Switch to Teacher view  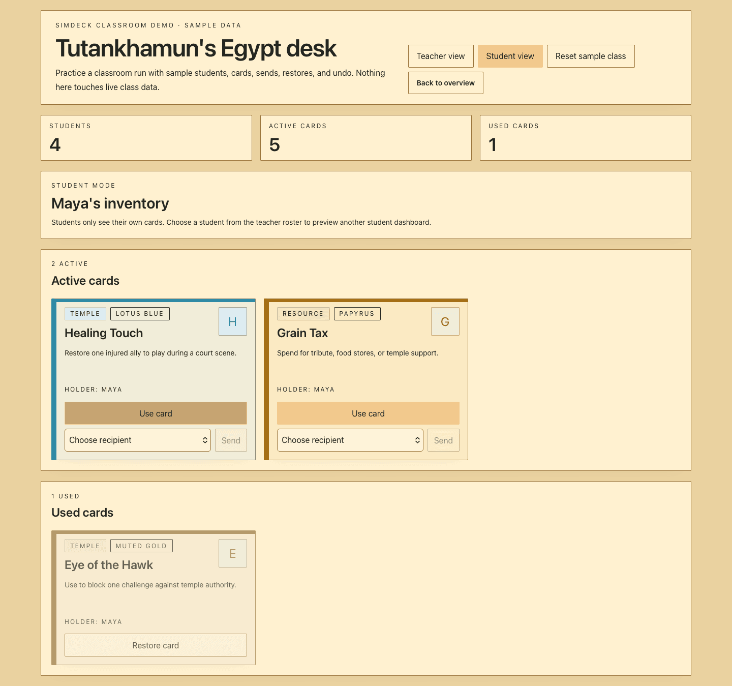[441, 56]
